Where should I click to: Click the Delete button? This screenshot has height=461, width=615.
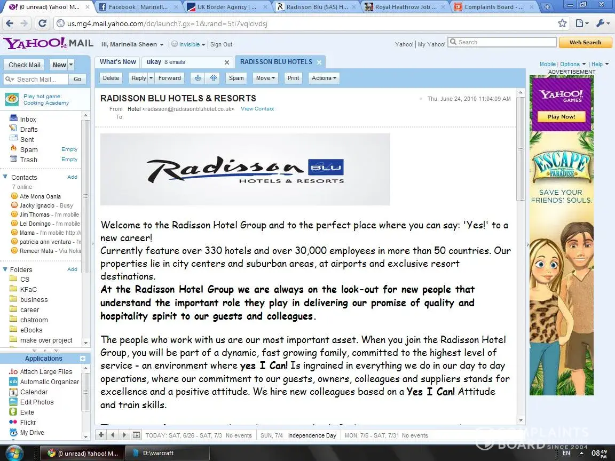click(111, 78)
